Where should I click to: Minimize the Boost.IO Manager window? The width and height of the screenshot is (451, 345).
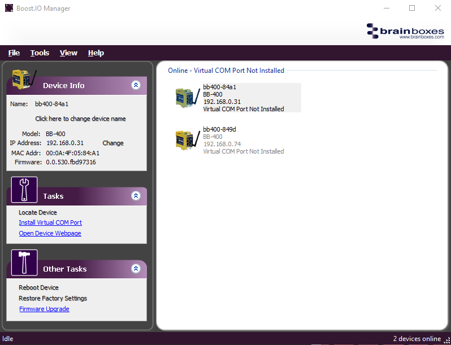(387, 8)
